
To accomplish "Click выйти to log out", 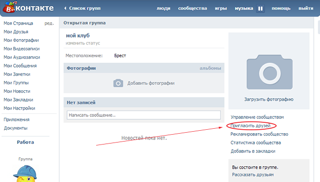I will [x=306, y=8].
